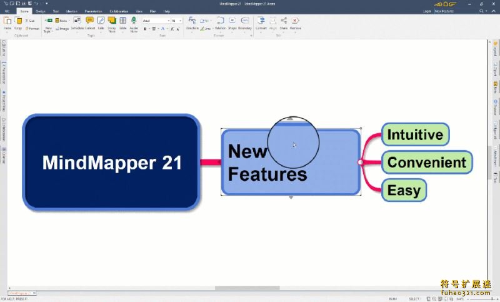Viewport: 500px width, 302px height.
Task: Click the search magnifier in title bar
Action: [x=481, y=11]
